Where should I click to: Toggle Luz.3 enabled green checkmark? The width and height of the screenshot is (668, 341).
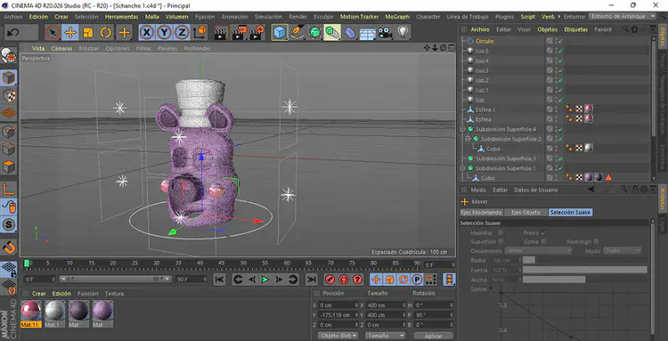pyautogui.click(x=560, y=70)
